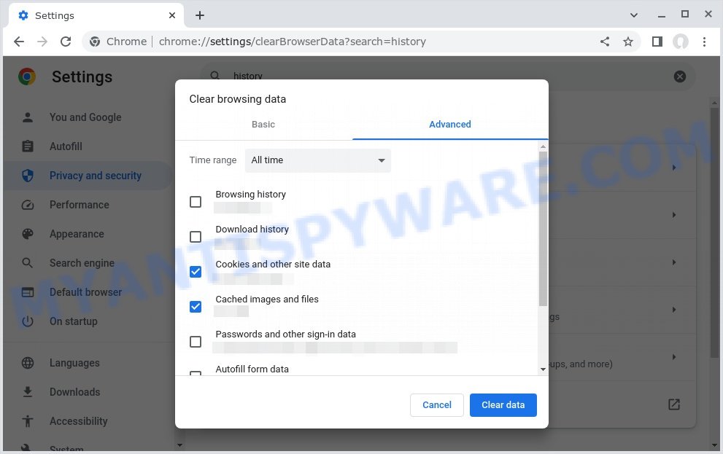
Task: Open the profile avatar icon
Action: point(681,42)
